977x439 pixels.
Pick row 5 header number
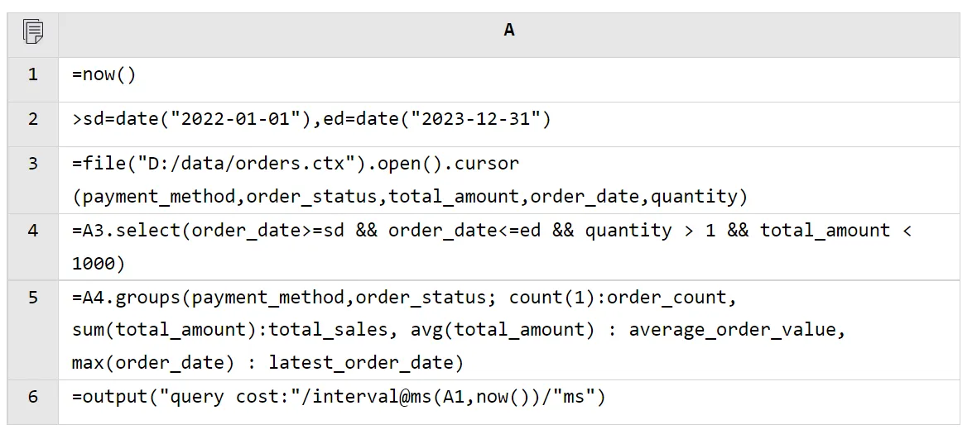click(x=33, y=298)
